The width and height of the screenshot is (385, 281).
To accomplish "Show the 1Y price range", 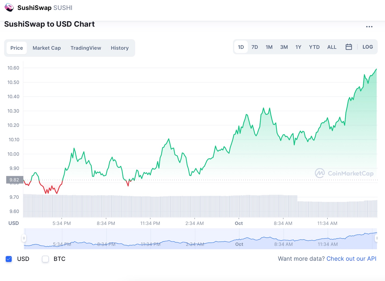I will pos(298,47).
